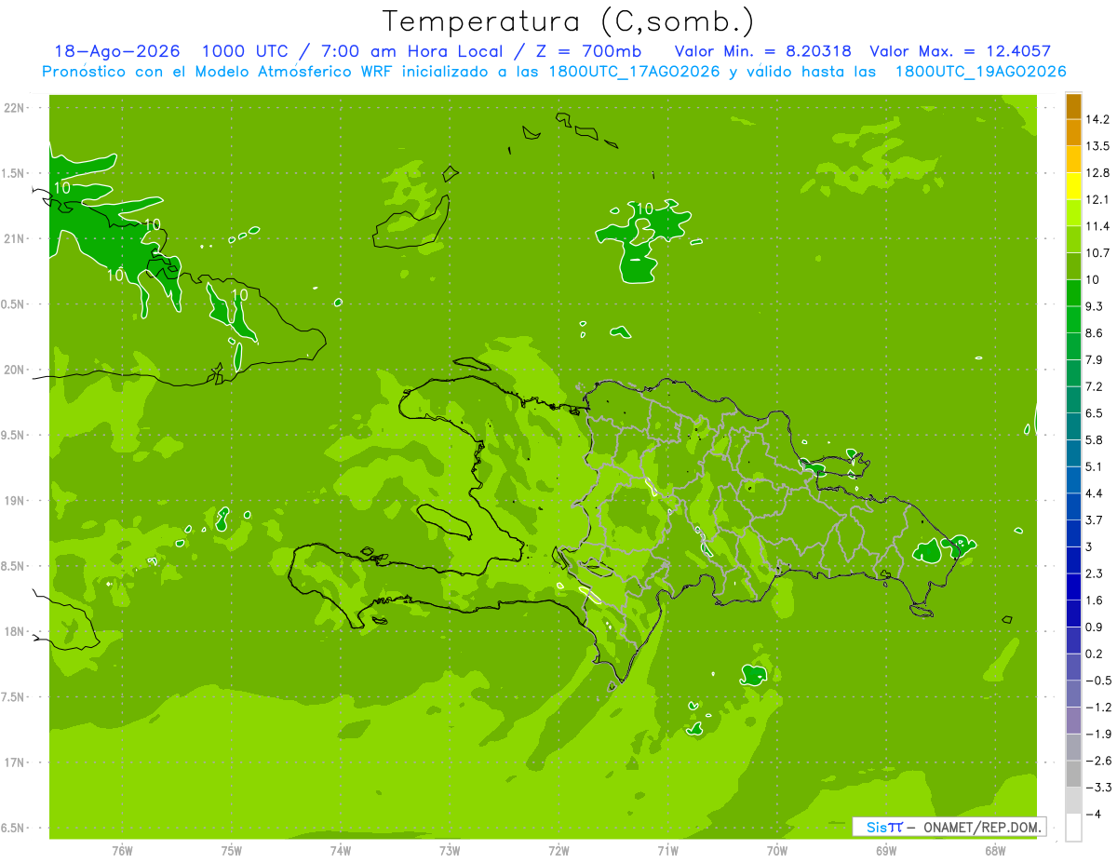This screenshot has width=1117, height=863.
Task: Click the '17N' latitude label
Action: pyautogui.click(x=14, y=762)
